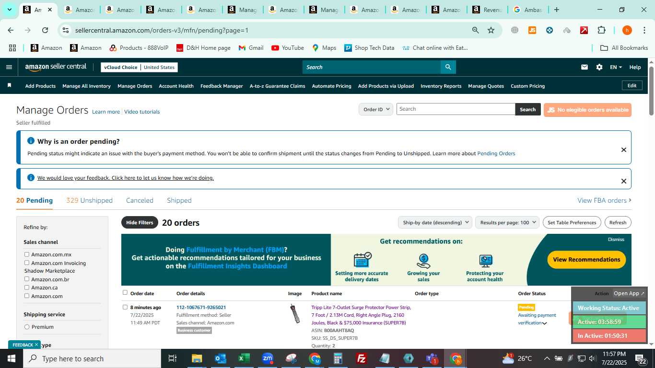Close the FEEDBACK tab with its X
The height and width of the screenshot is (368, 655).
(36, 345)
